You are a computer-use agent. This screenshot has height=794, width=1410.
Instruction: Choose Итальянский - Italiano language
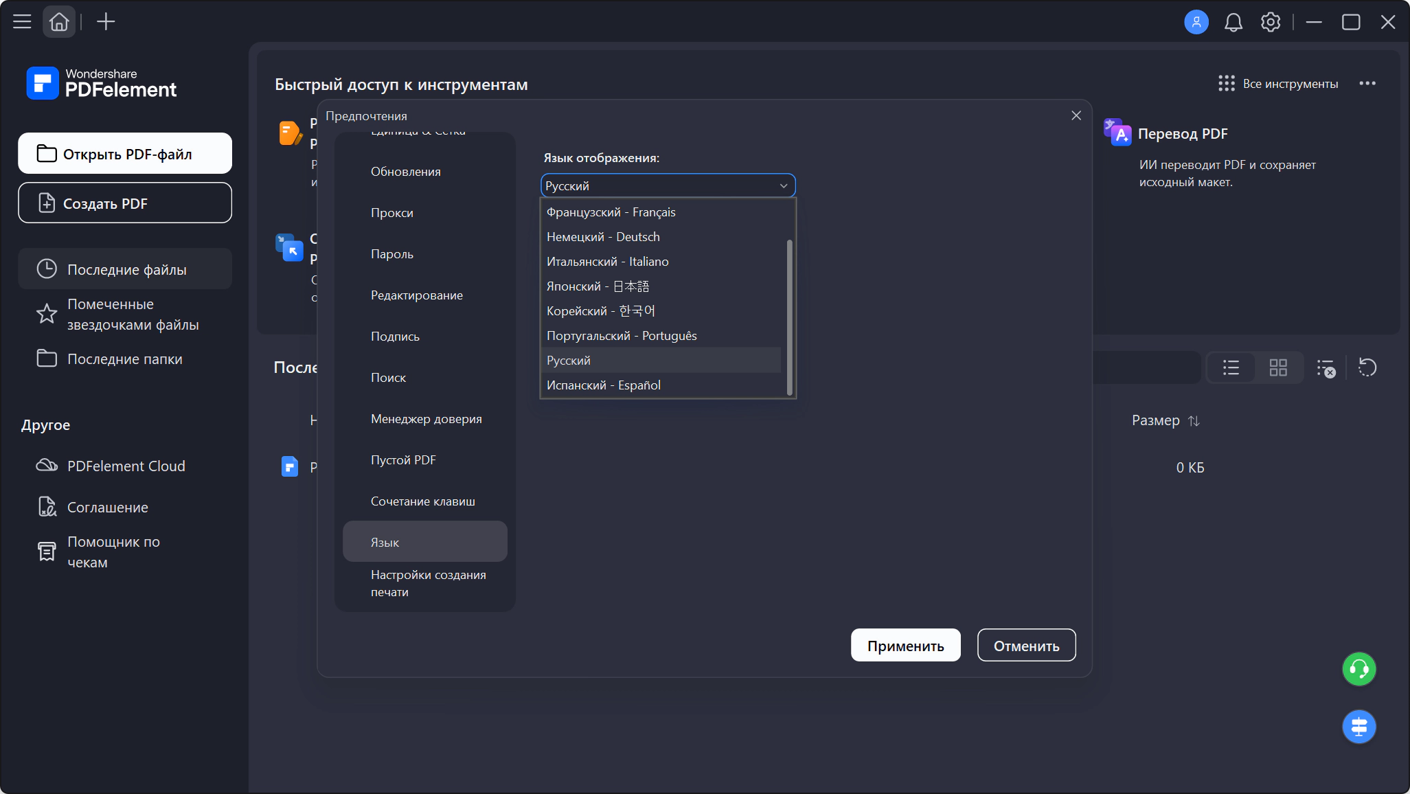661,262
